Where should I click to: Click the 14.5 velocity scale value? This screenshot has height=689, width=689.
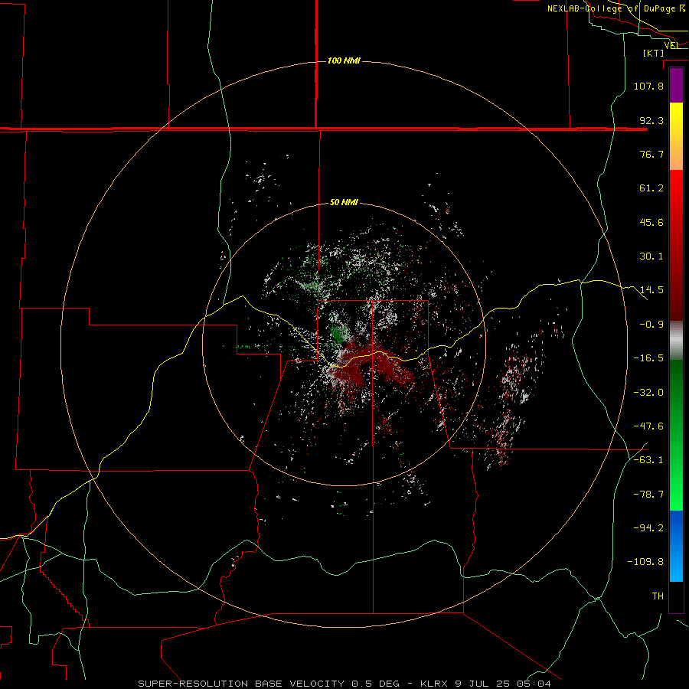point(651,290)
